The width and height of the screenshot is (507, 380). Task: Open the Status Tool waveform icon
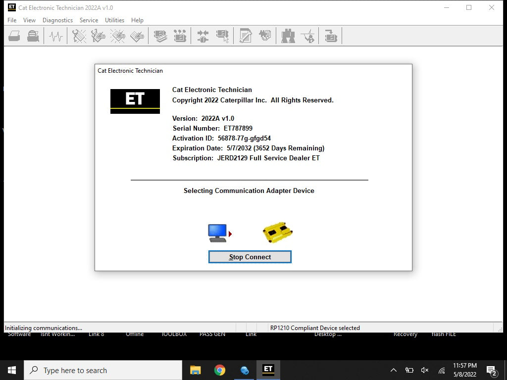click(55, 36)
